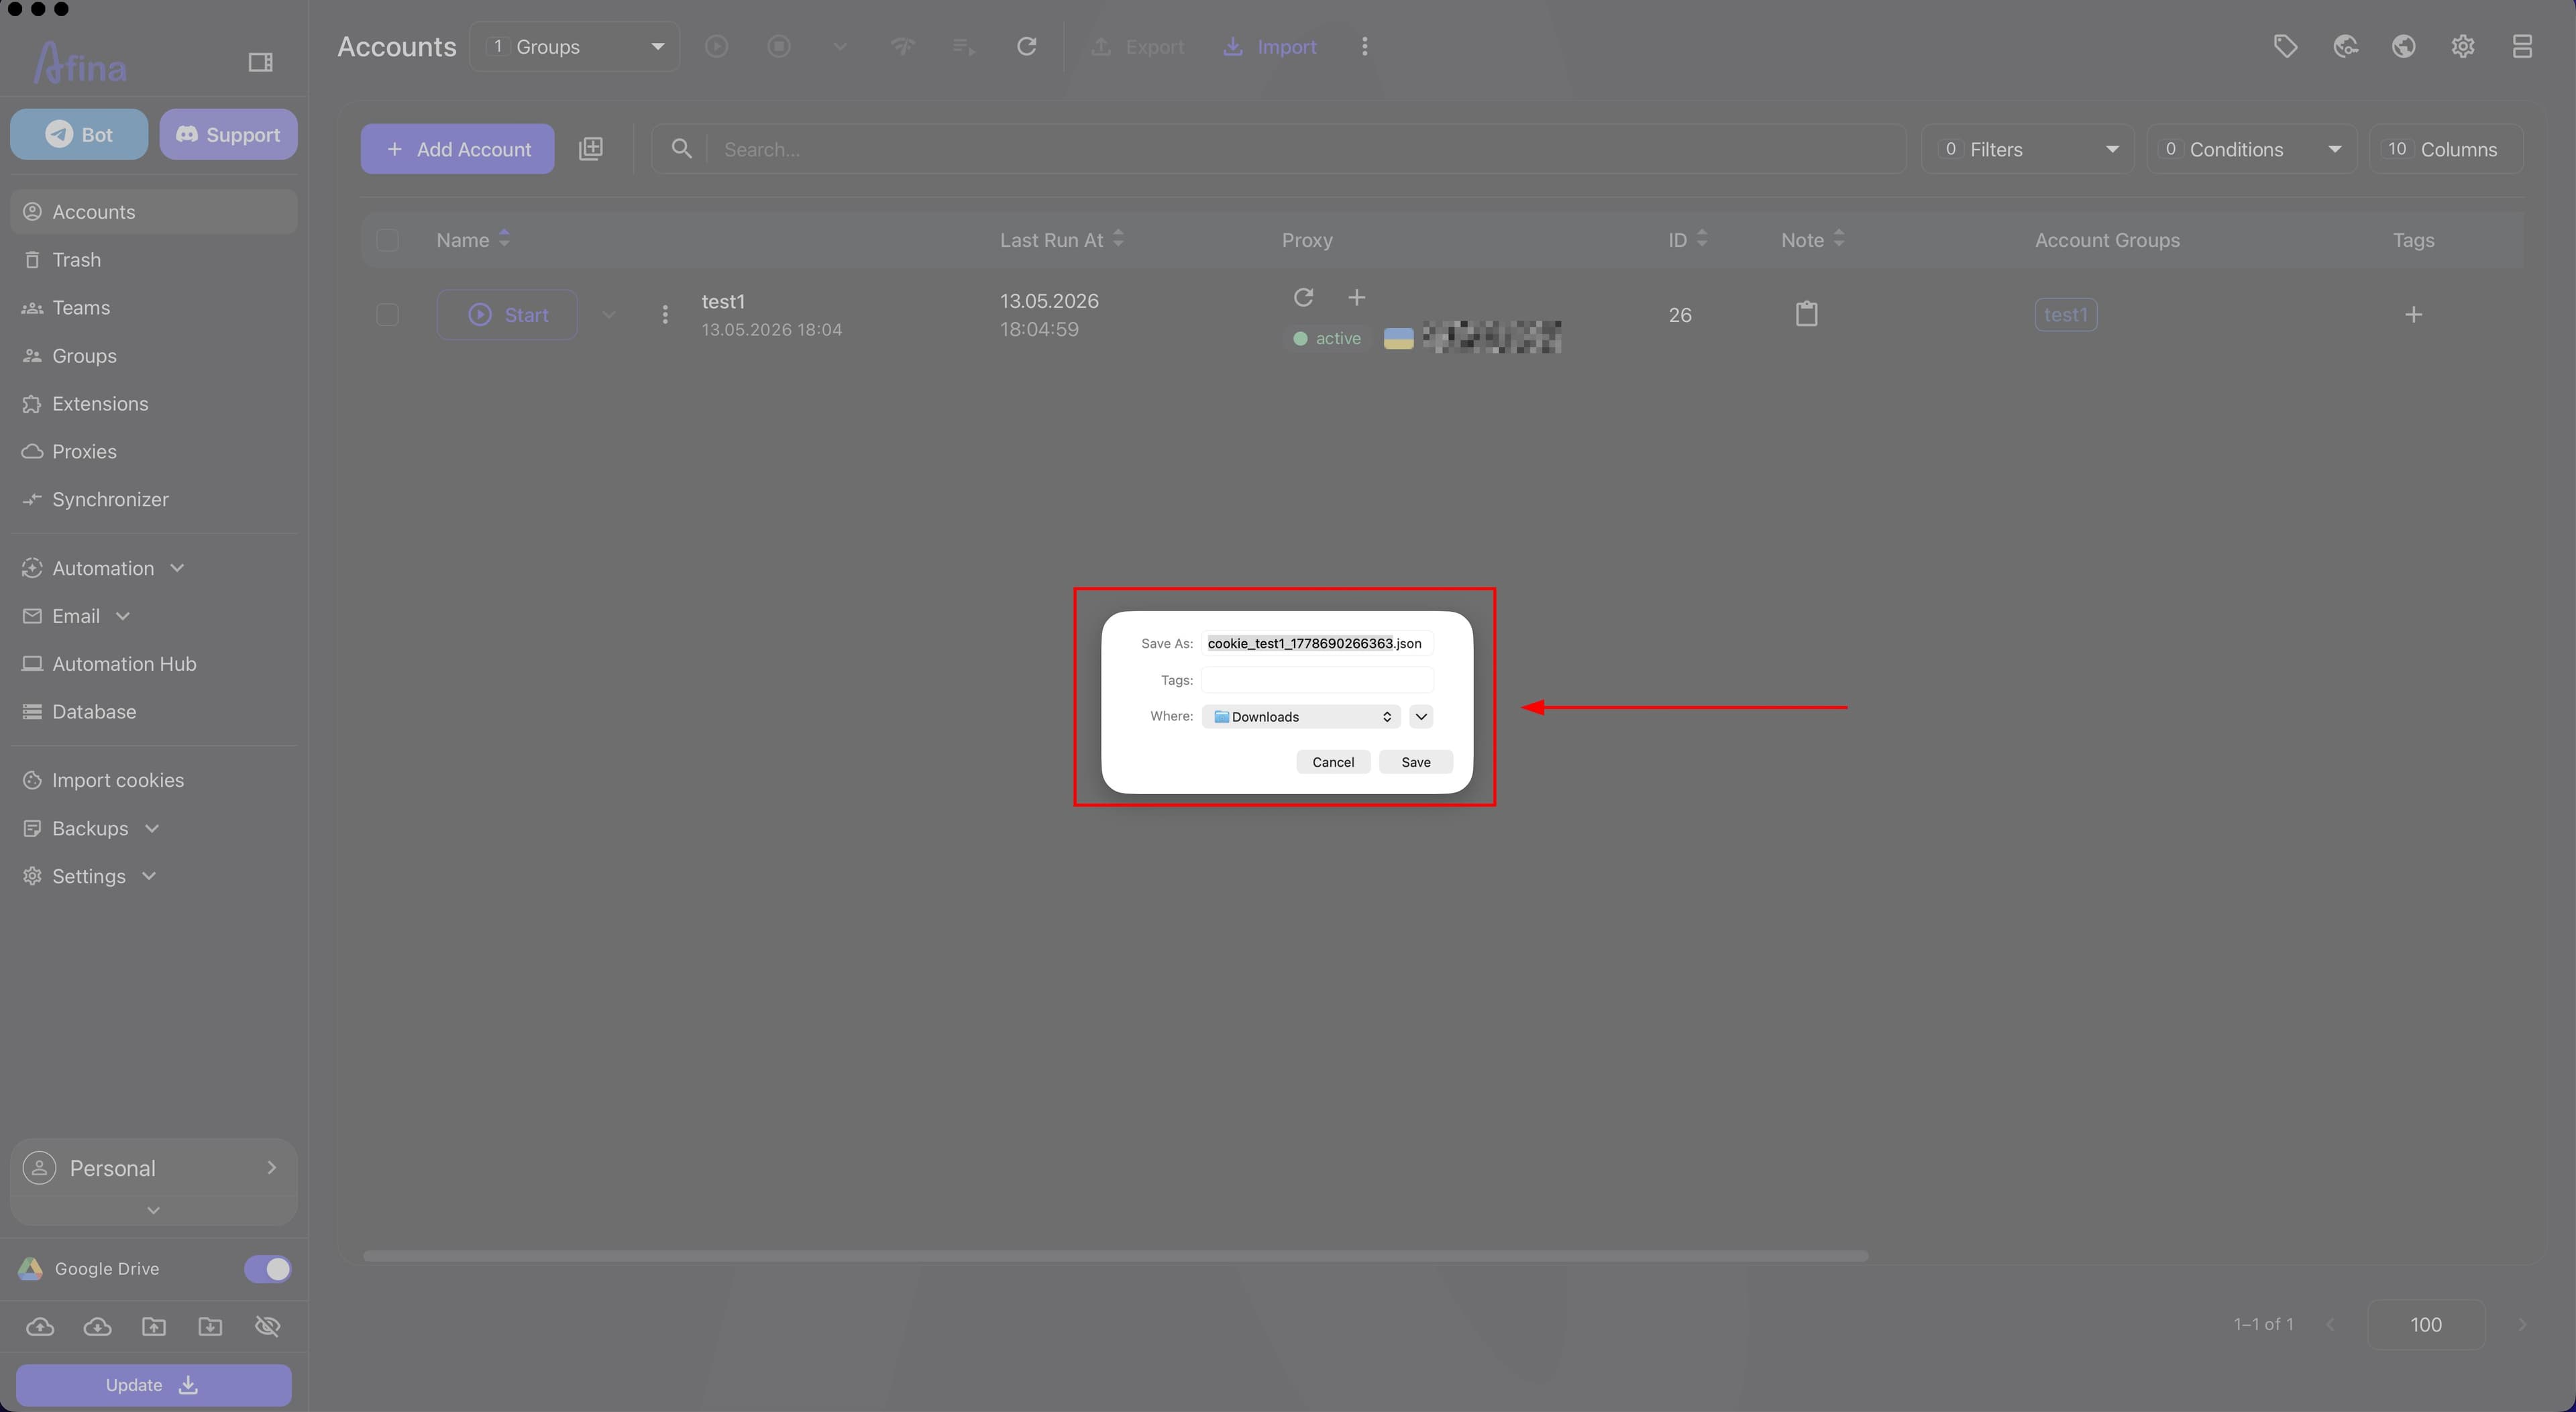Click the Export button
2576x1412 pixels.
(1137, 47)
